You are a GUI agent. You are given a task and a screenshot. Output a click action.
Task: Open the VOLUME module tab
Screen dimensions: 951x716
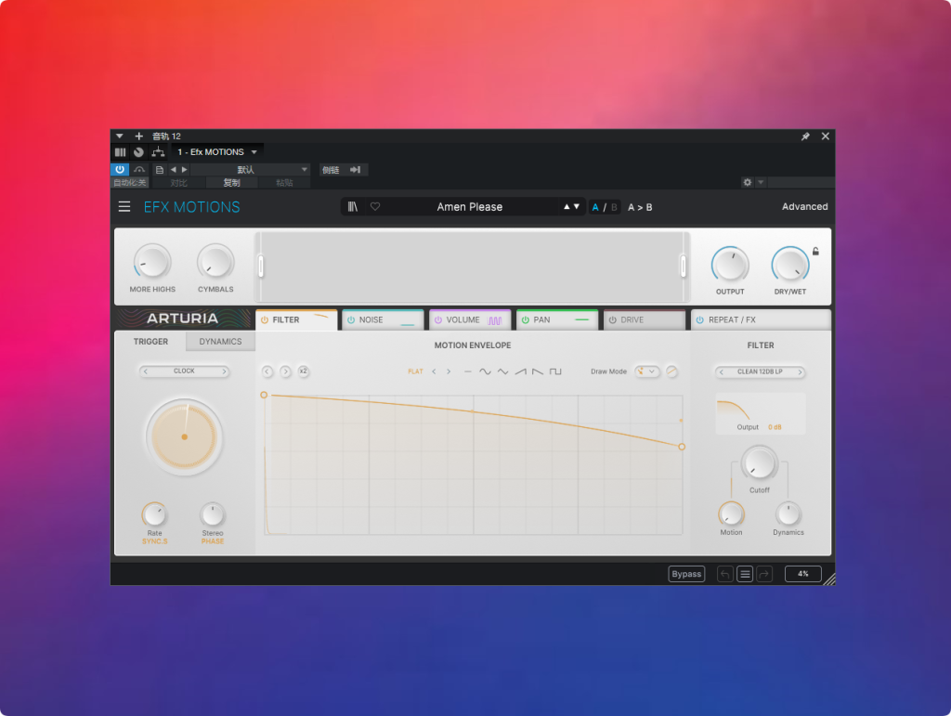pyautogui.click(x=471, y=320)
